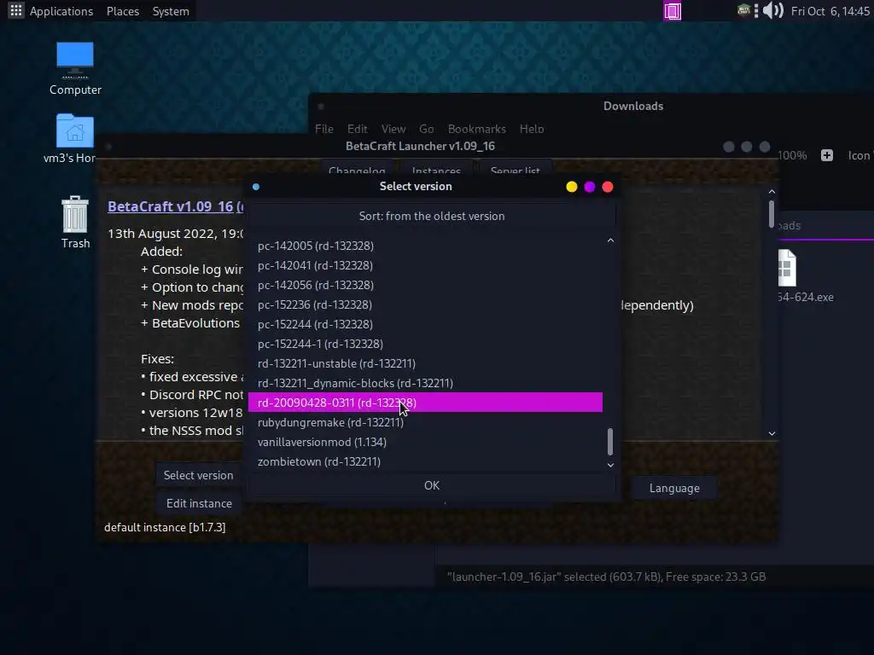Click the changelog panel scroll-down arrow
The height and width of the screenshot is (655, 874).
click(772, 433)
